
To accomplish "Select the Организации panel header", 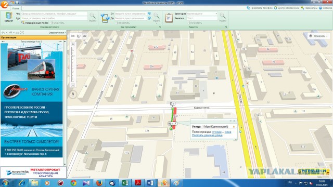I will (x=33, y=37).
